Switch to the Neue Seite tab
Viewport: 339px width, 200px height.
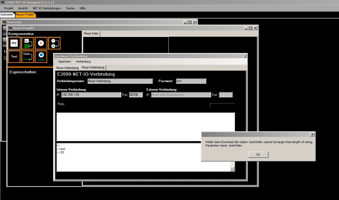pyautogui.click(x=91, y=33)
